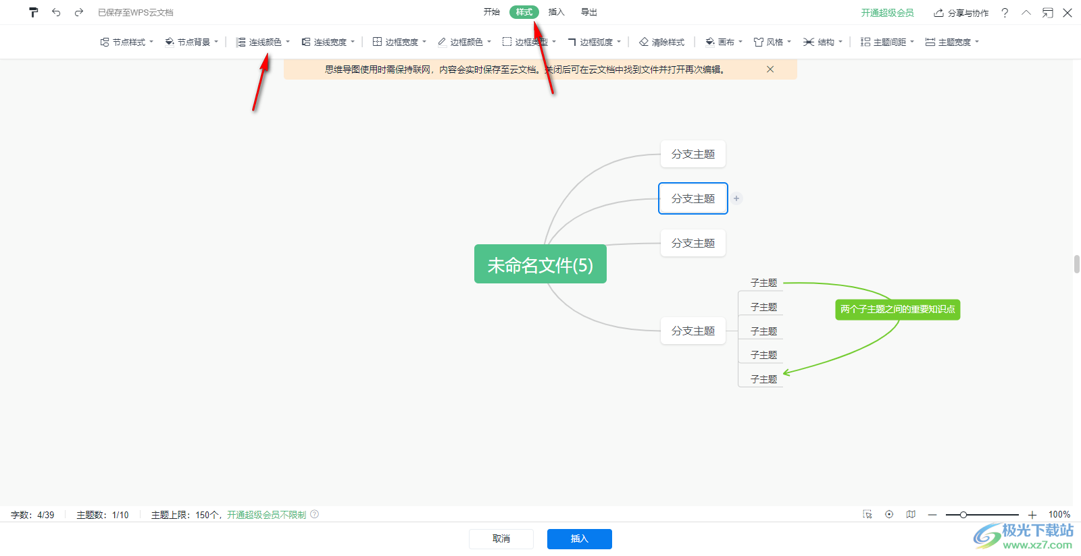The width and height of the screenshot is (1081, 556).
Task: Select the first 子主题 node
Action: coord(763,283)
